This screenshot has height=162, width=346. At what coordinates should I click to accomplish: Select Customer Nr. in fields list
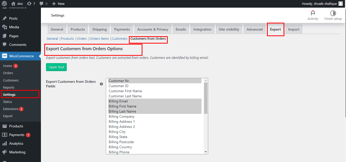(x=155, y=81)
